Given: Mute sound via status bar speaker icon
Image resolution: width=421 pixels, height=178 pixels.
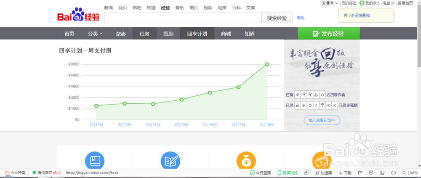Looking at the screenshot, I should [x=393, y=173].
